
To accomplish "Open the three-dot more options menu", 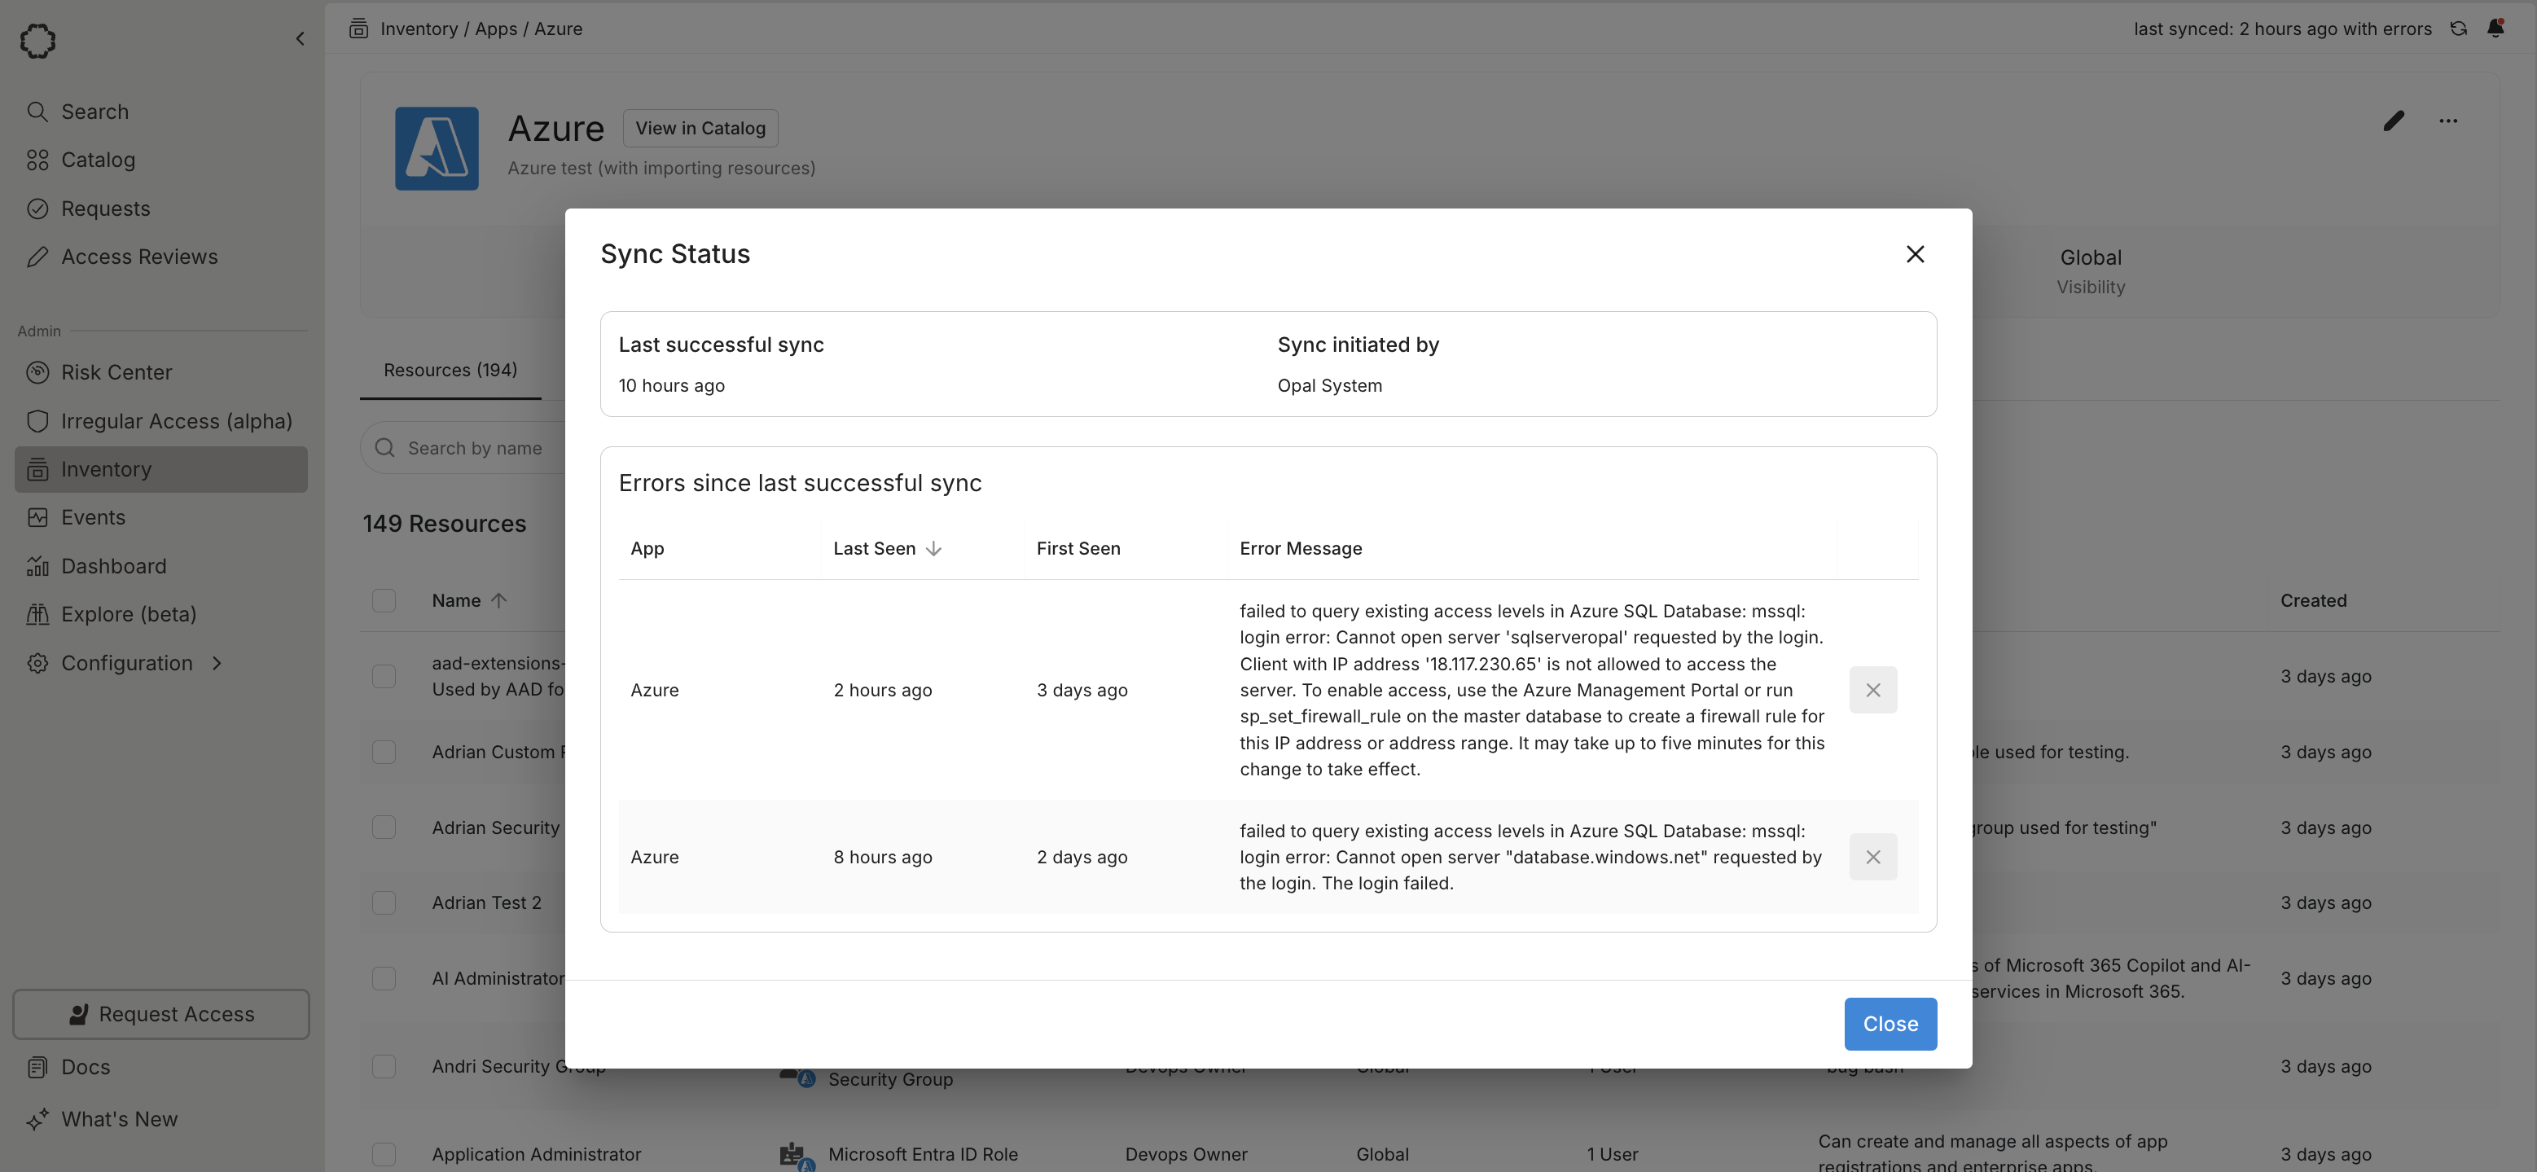I will pyautogui.click(x=2447, y=121).
